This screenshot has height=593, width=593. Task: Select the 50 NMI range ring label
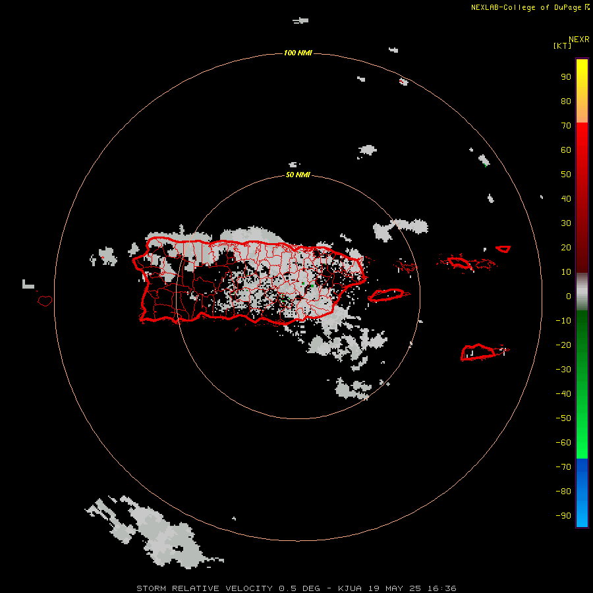click(x=298, y=175)
